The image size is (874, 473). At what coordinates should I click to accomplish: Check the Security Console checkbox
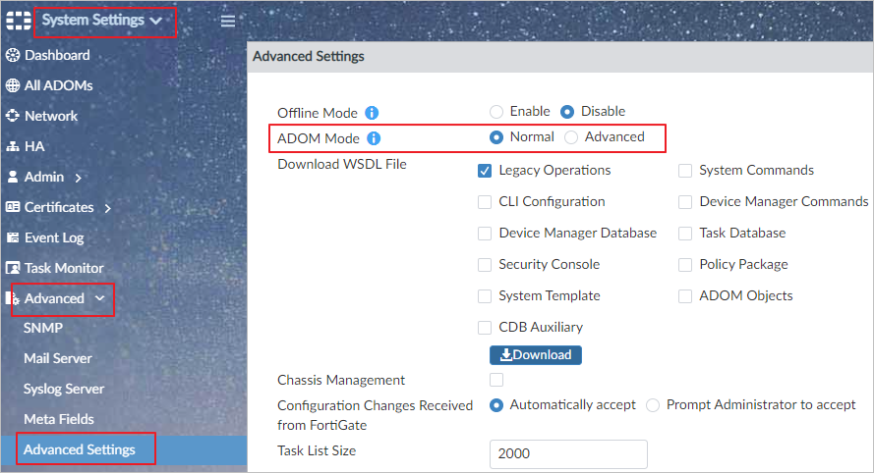coord(485,265)
